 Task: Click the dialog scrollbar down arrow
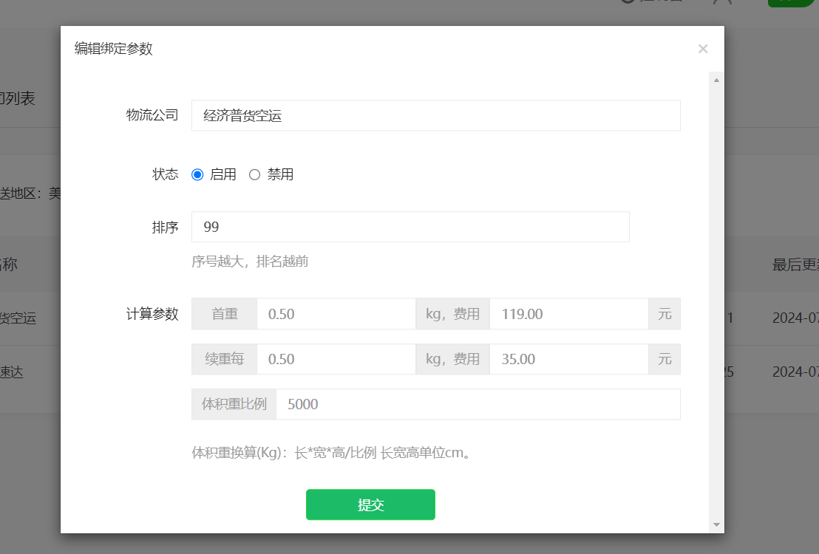point(716,524)
